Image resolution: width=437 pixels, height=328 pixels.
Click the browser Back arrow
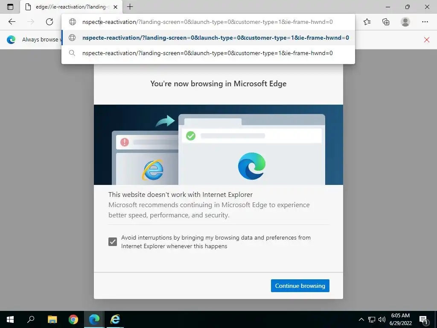(12, 22)
